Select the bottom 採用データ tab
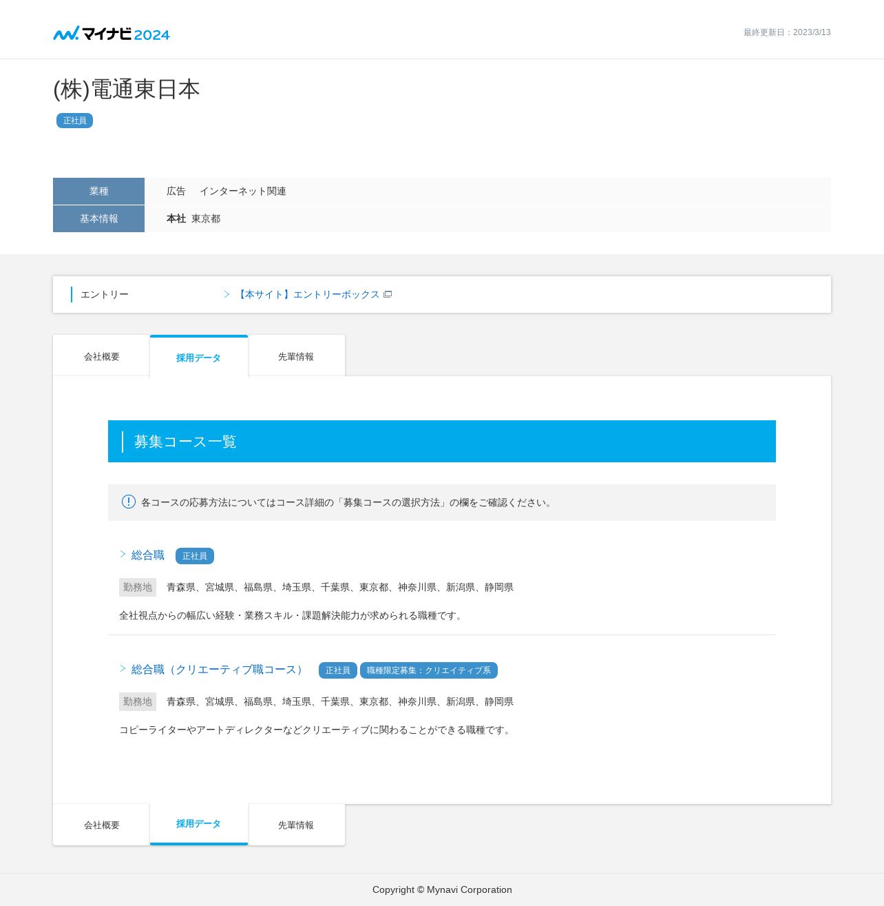The height and width of the screenshot is (906, 884). (x=199, y=824)
